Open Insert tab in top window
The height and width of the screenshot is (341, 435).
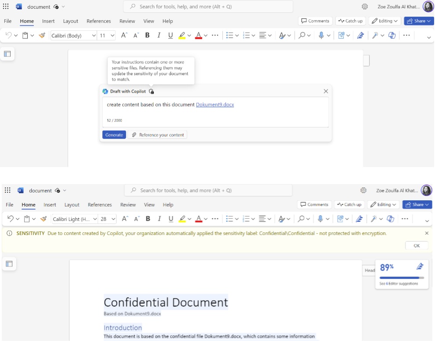pos(48,21)
